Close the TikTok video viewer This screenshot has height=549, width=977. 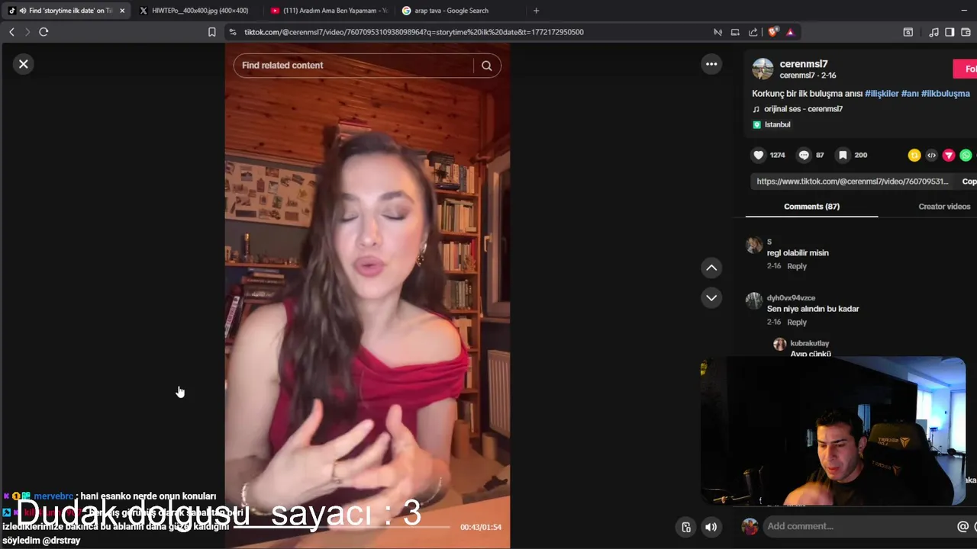coord(24,64)
